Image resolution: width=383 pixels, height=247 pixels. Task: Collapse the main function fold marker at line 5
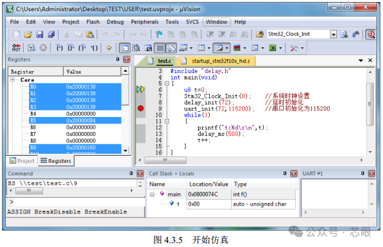[167, 83]
